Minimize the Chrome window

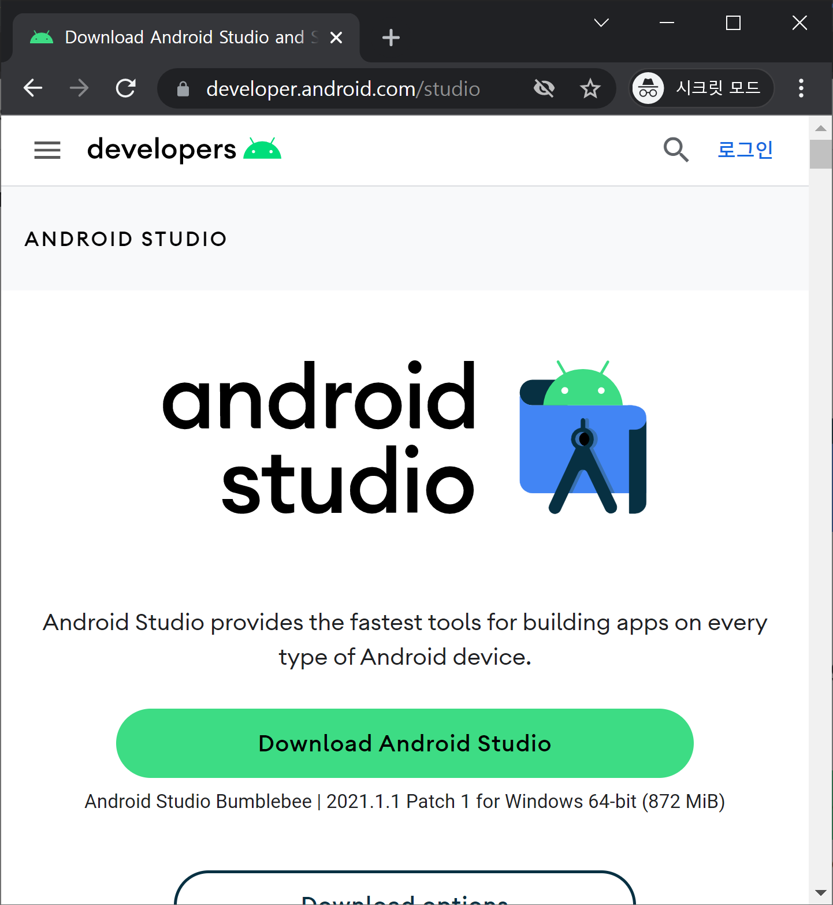tap(667, 23)
